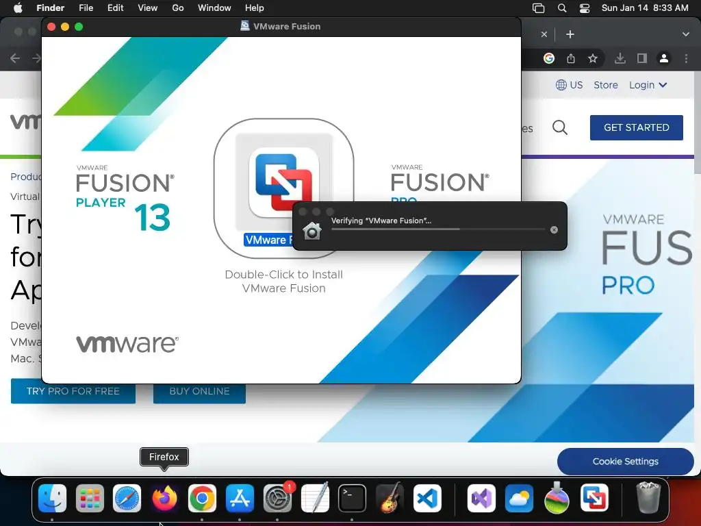Bookmark this page with the star
The width and height of the screenshot is (701, 526).
(593, 58)
